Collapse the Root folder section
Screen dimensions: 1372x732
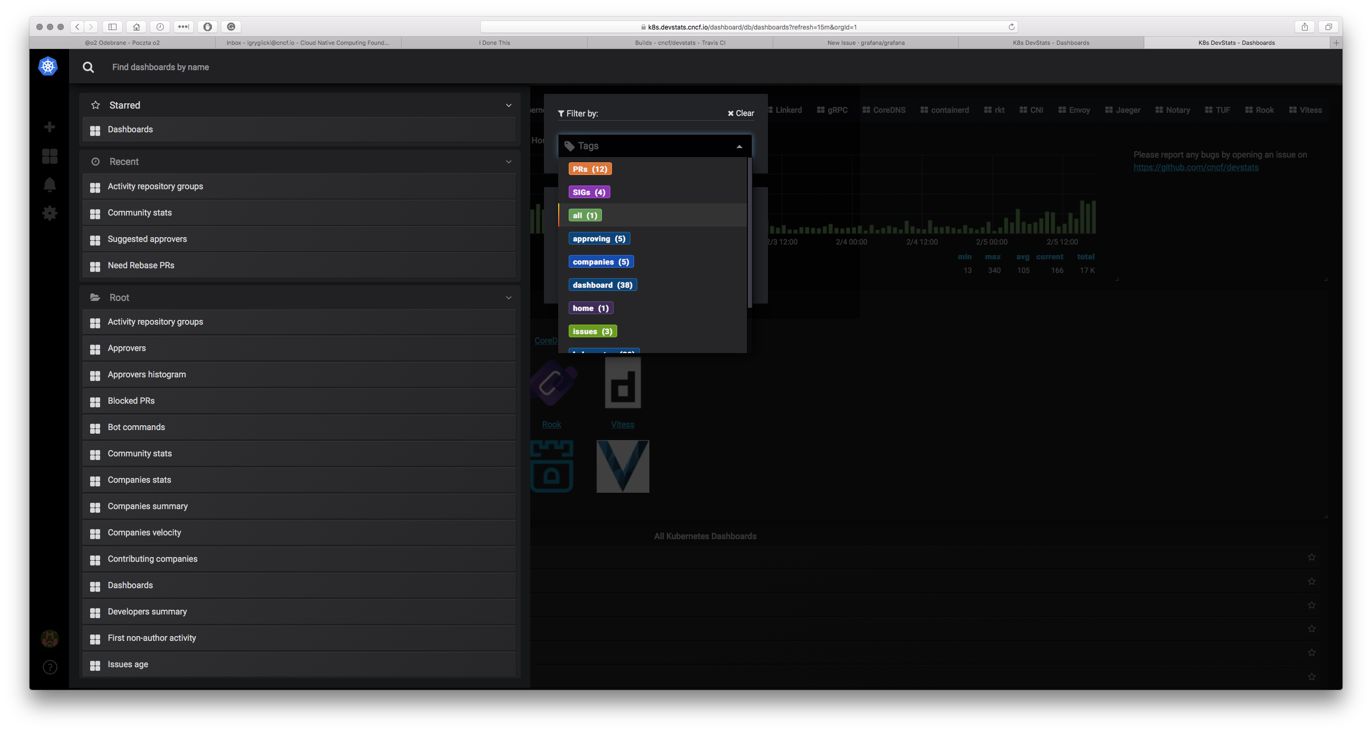[508, 298]
